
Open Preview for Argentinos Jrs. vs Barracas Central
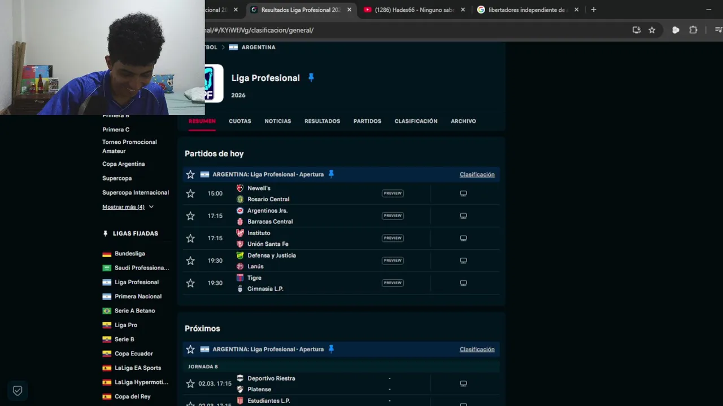(393, 215)
